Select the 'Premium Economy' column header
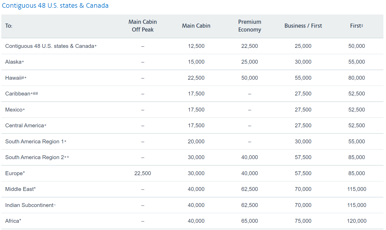This screenshot has height=230, width=386. pyautogui.click(x=249, y=26)
